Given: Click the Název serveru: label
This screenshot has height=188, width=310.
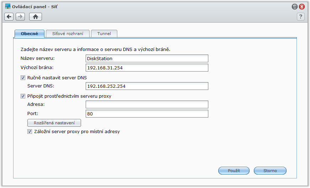Looking at the screenshot, I should point(38,58).
